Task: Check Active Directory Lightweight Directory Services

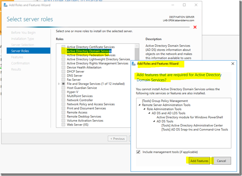Action: click(x=63, y=59)
